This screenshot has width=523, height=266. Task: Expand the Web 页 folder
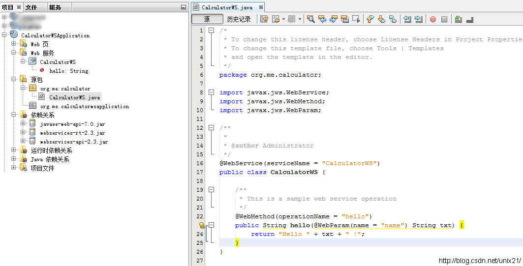point(13,43)
